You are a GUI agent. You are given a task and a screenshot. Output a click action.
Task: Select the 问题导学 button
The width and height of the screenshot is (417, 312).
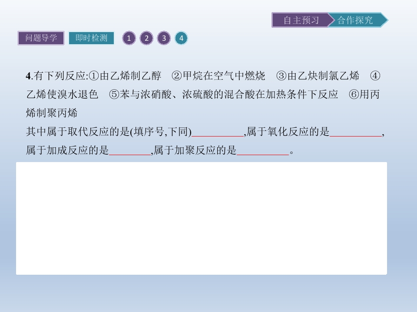tap(41, 38)
